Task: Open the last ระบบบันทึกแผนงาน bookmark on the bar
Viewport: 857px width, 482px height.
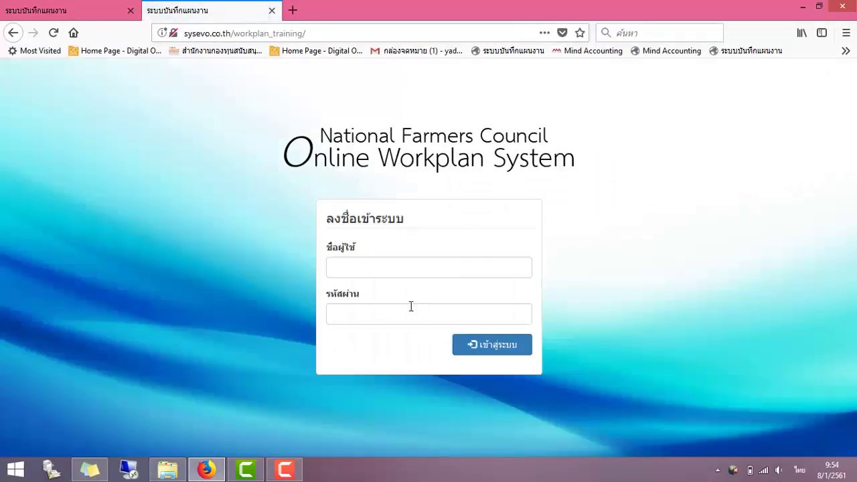Action: point(746,51)
